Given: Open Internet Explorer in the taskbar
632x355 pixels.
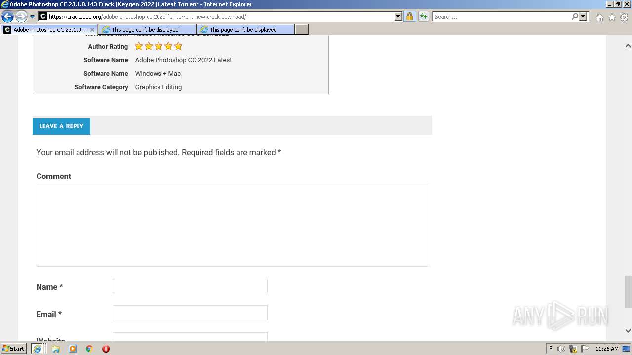Looking at the screenshot, I should (37, 349).
